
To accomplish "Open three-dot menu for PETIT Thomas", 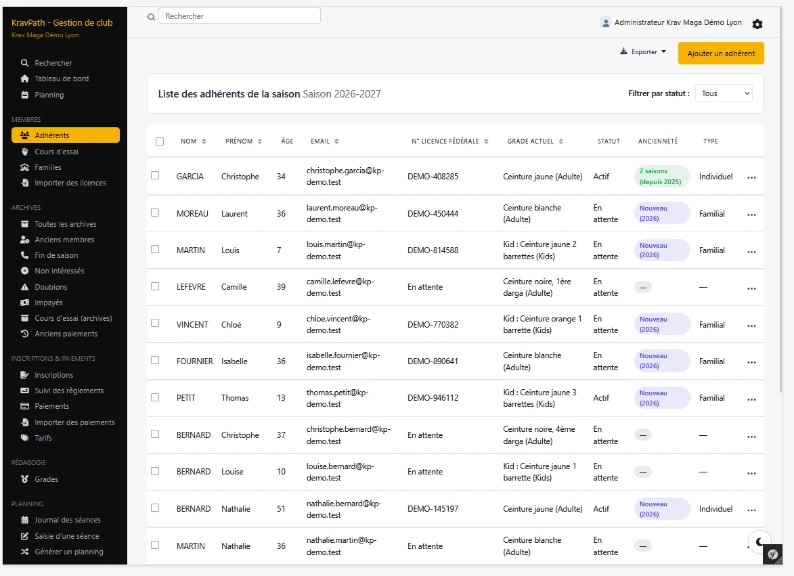I will point(751,399).
